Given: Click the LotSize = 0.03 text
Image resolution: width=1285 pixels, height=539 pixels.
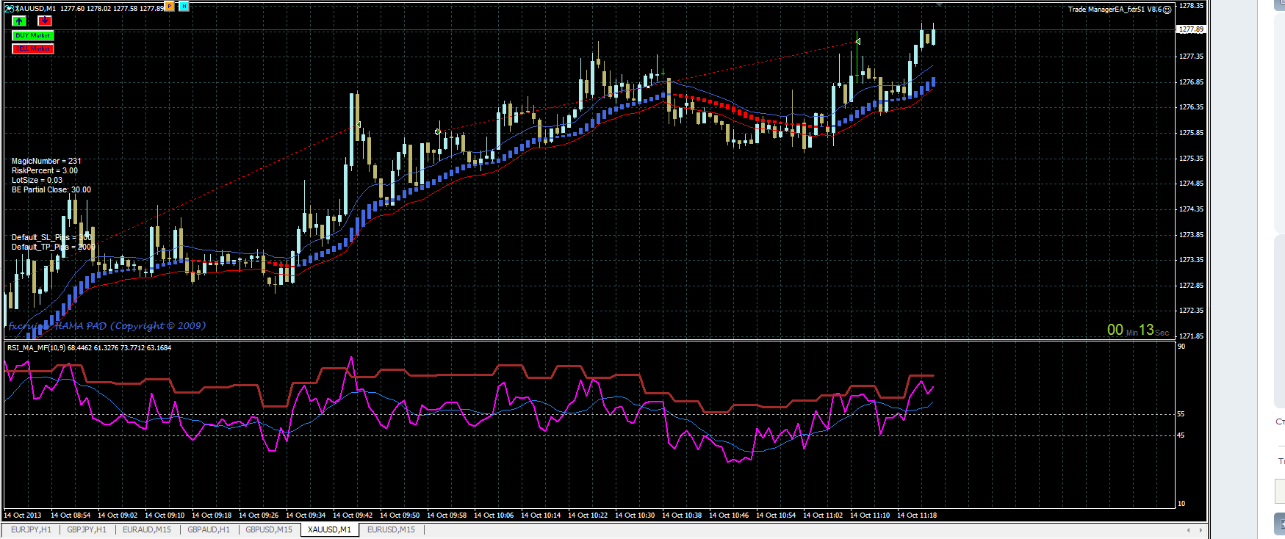Looking at the screenshot, I should coord(37,180).
